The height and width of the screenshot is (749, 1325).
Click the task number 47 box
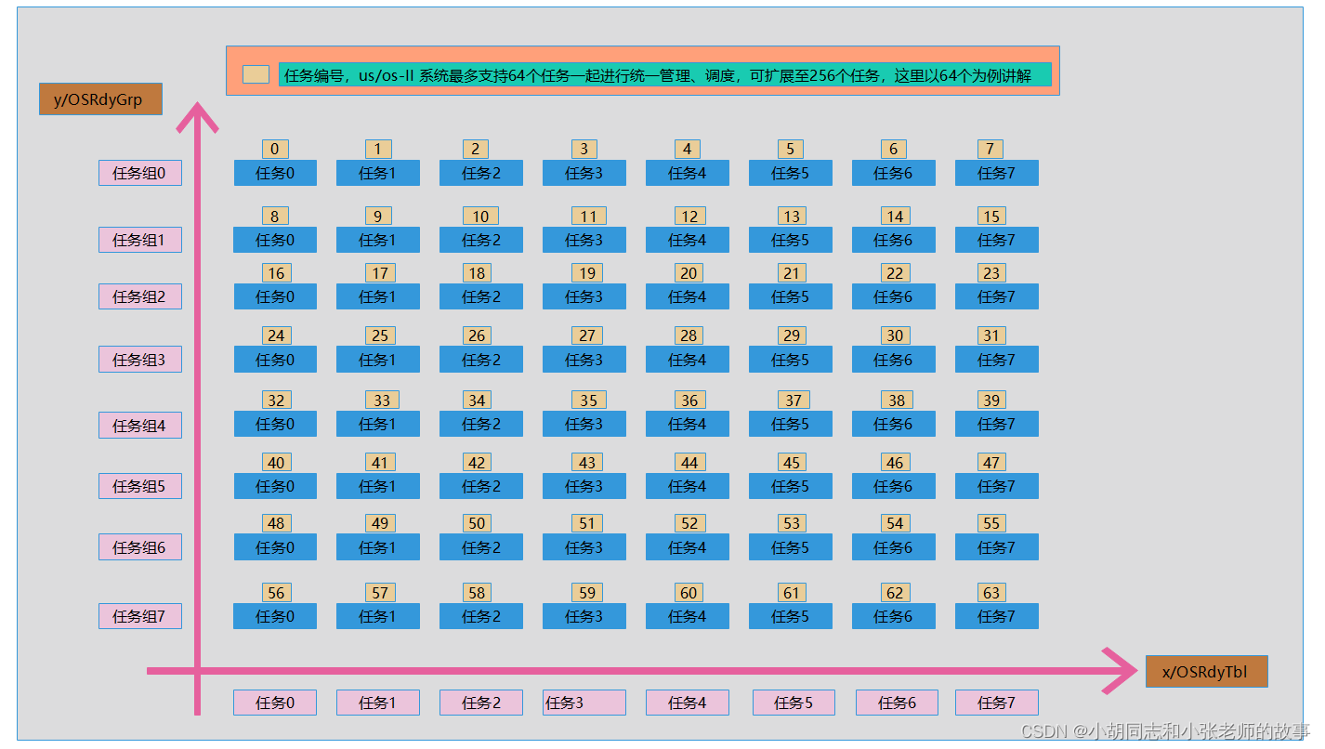[x=991, y=463]
